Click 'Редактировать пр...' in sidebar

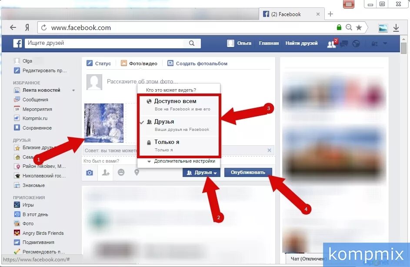coord(40,70)
